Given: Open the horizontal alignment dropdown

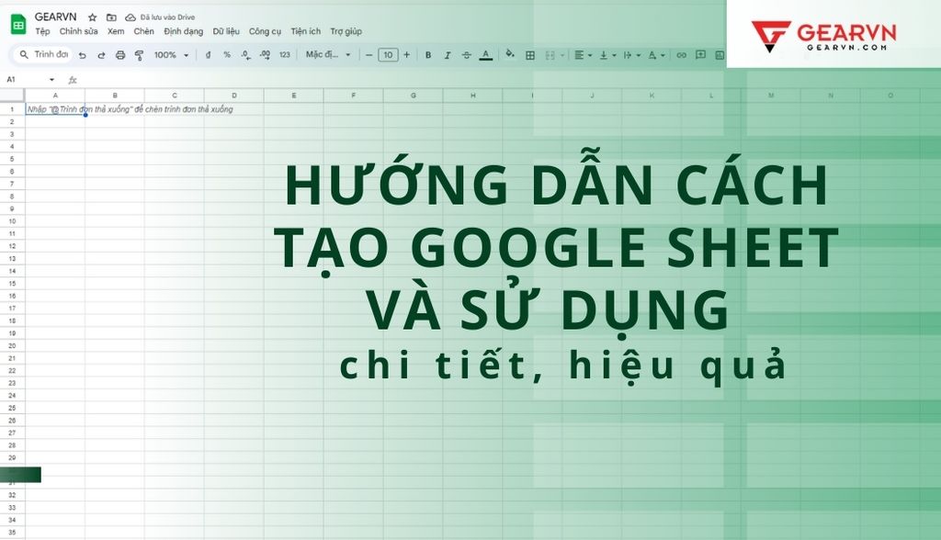Looking at the screenshot, I should (580, 55).
